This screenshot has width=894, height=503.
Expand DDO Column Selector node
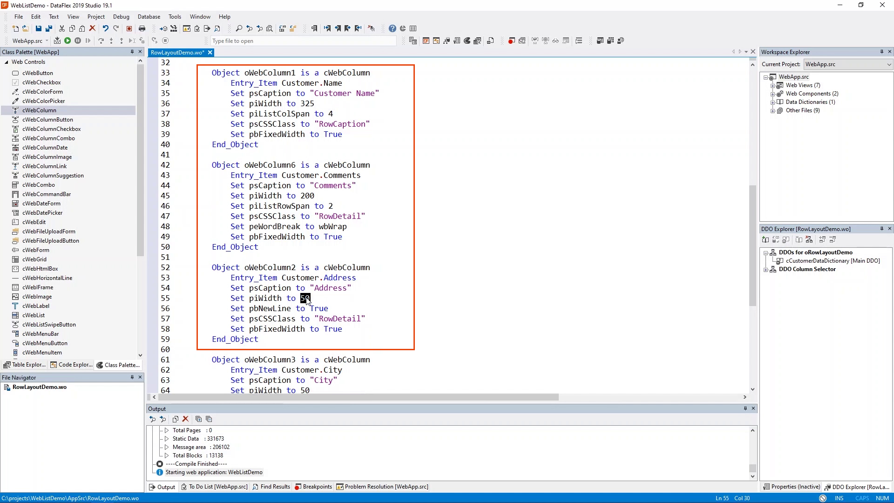(x=766, y=270)
